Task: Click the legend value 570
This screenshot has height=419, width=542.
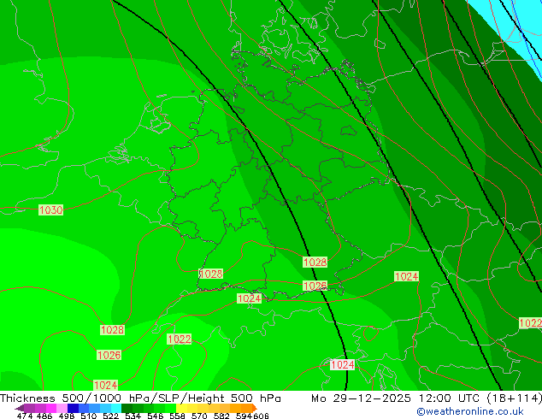Action: click(199, 416)
